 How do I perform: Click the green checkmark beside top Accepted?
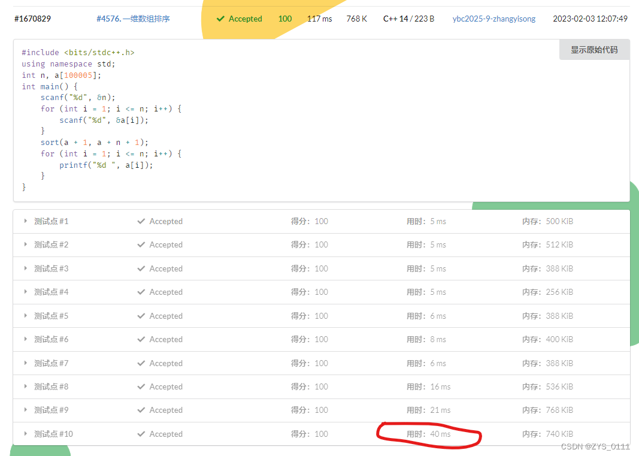(x=220, y=19)
